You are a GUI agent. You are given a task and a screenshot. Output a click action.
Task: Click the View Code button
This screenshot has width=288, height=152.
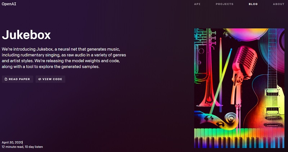(x=50, y=79)
